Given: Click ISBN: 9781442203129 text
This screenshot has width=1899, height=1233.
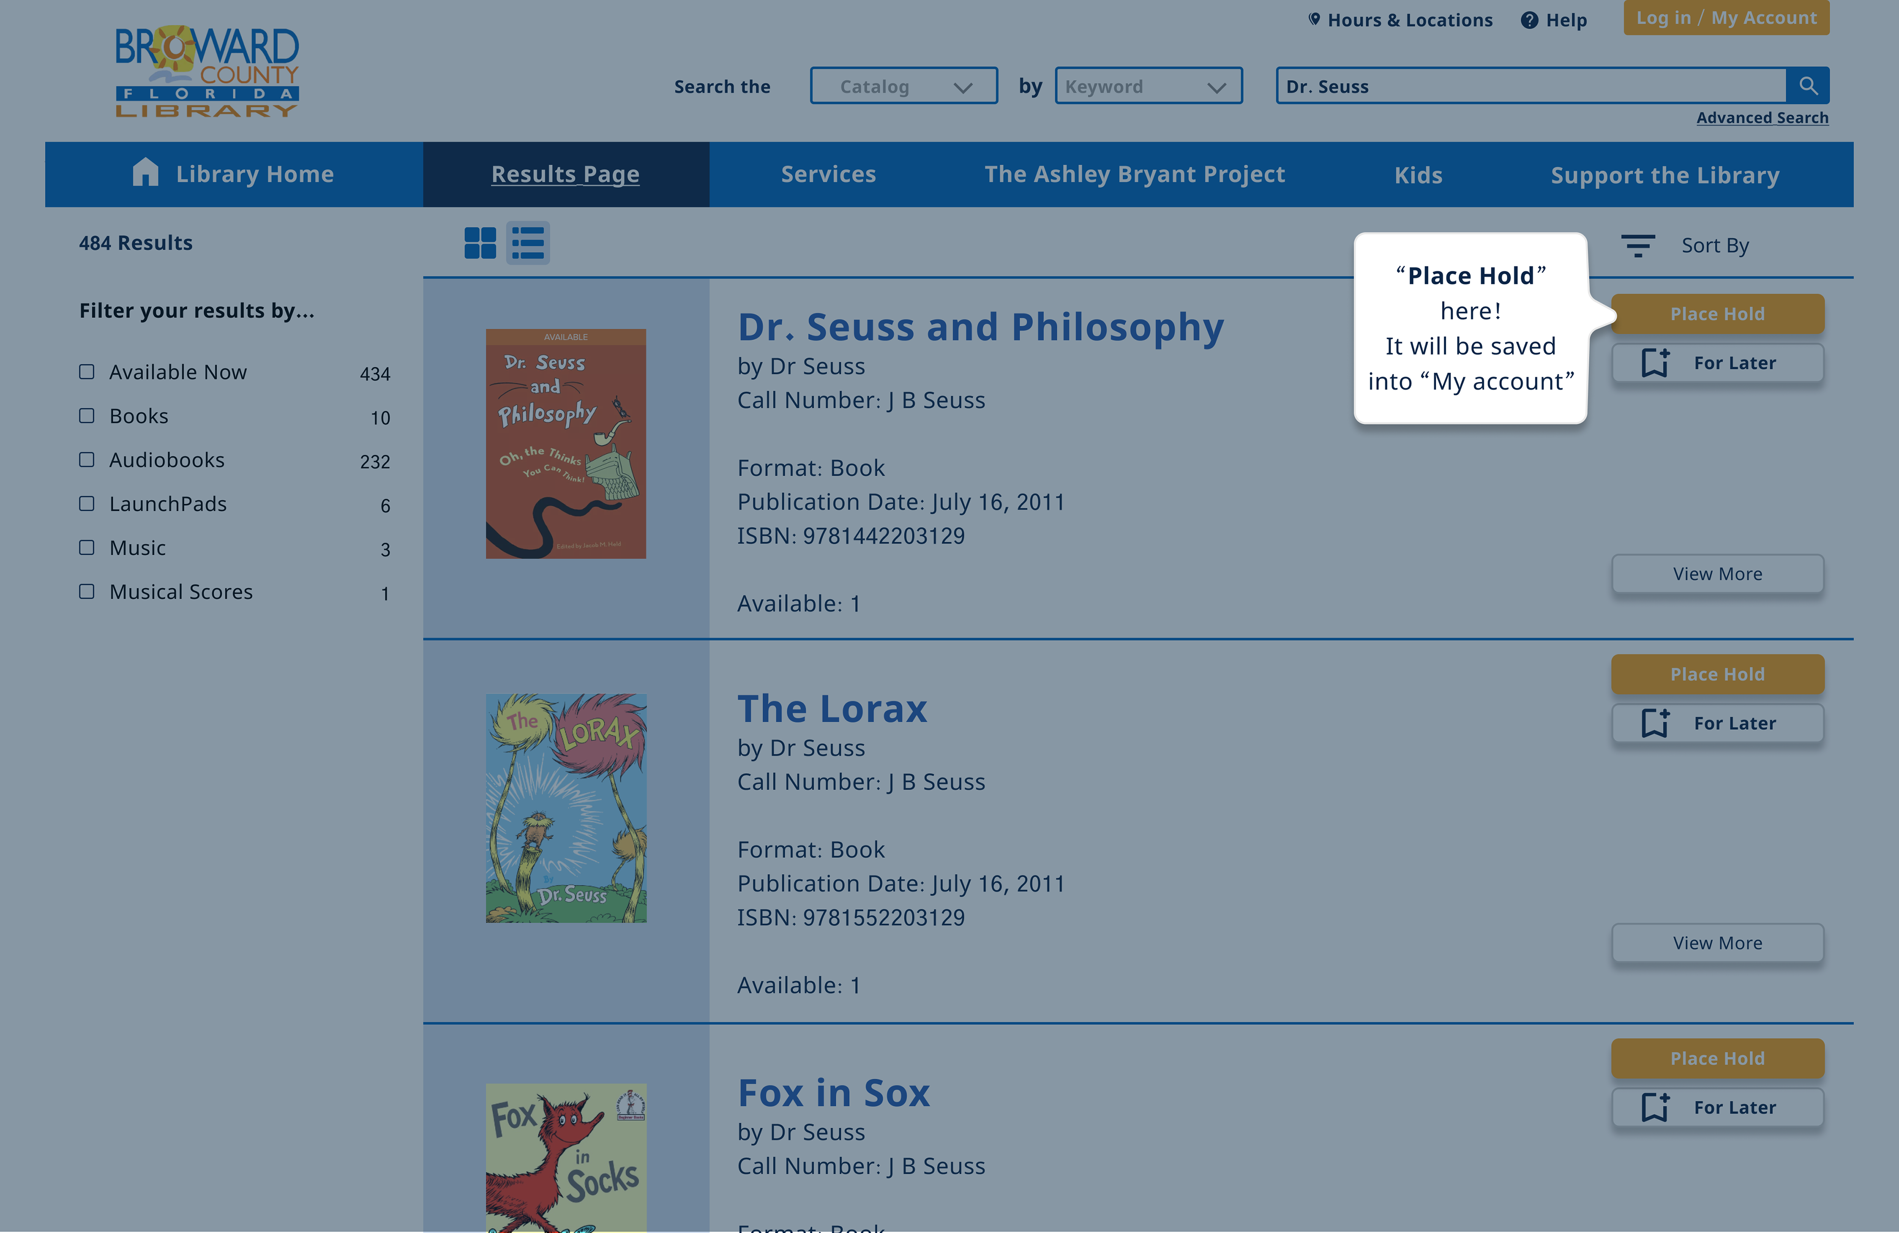Looking at the screenshot, I should coord(851,536).
